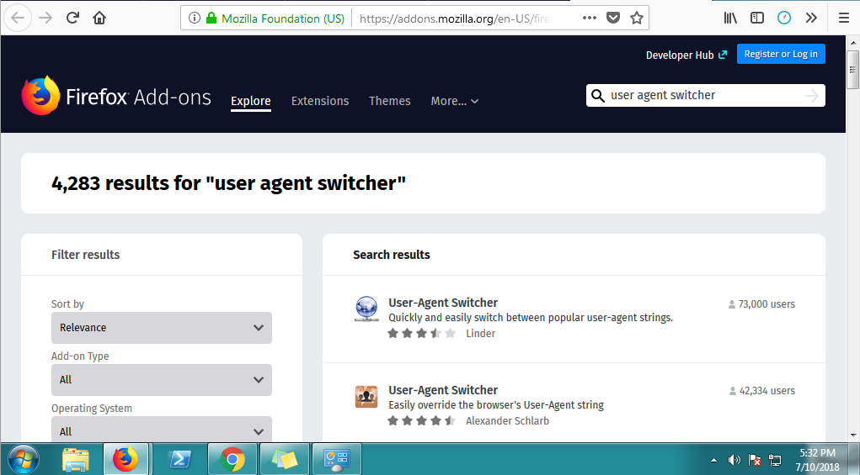Open the Add-on Type dropdown
The image size is (860, 475).
(x=161, y=380)
